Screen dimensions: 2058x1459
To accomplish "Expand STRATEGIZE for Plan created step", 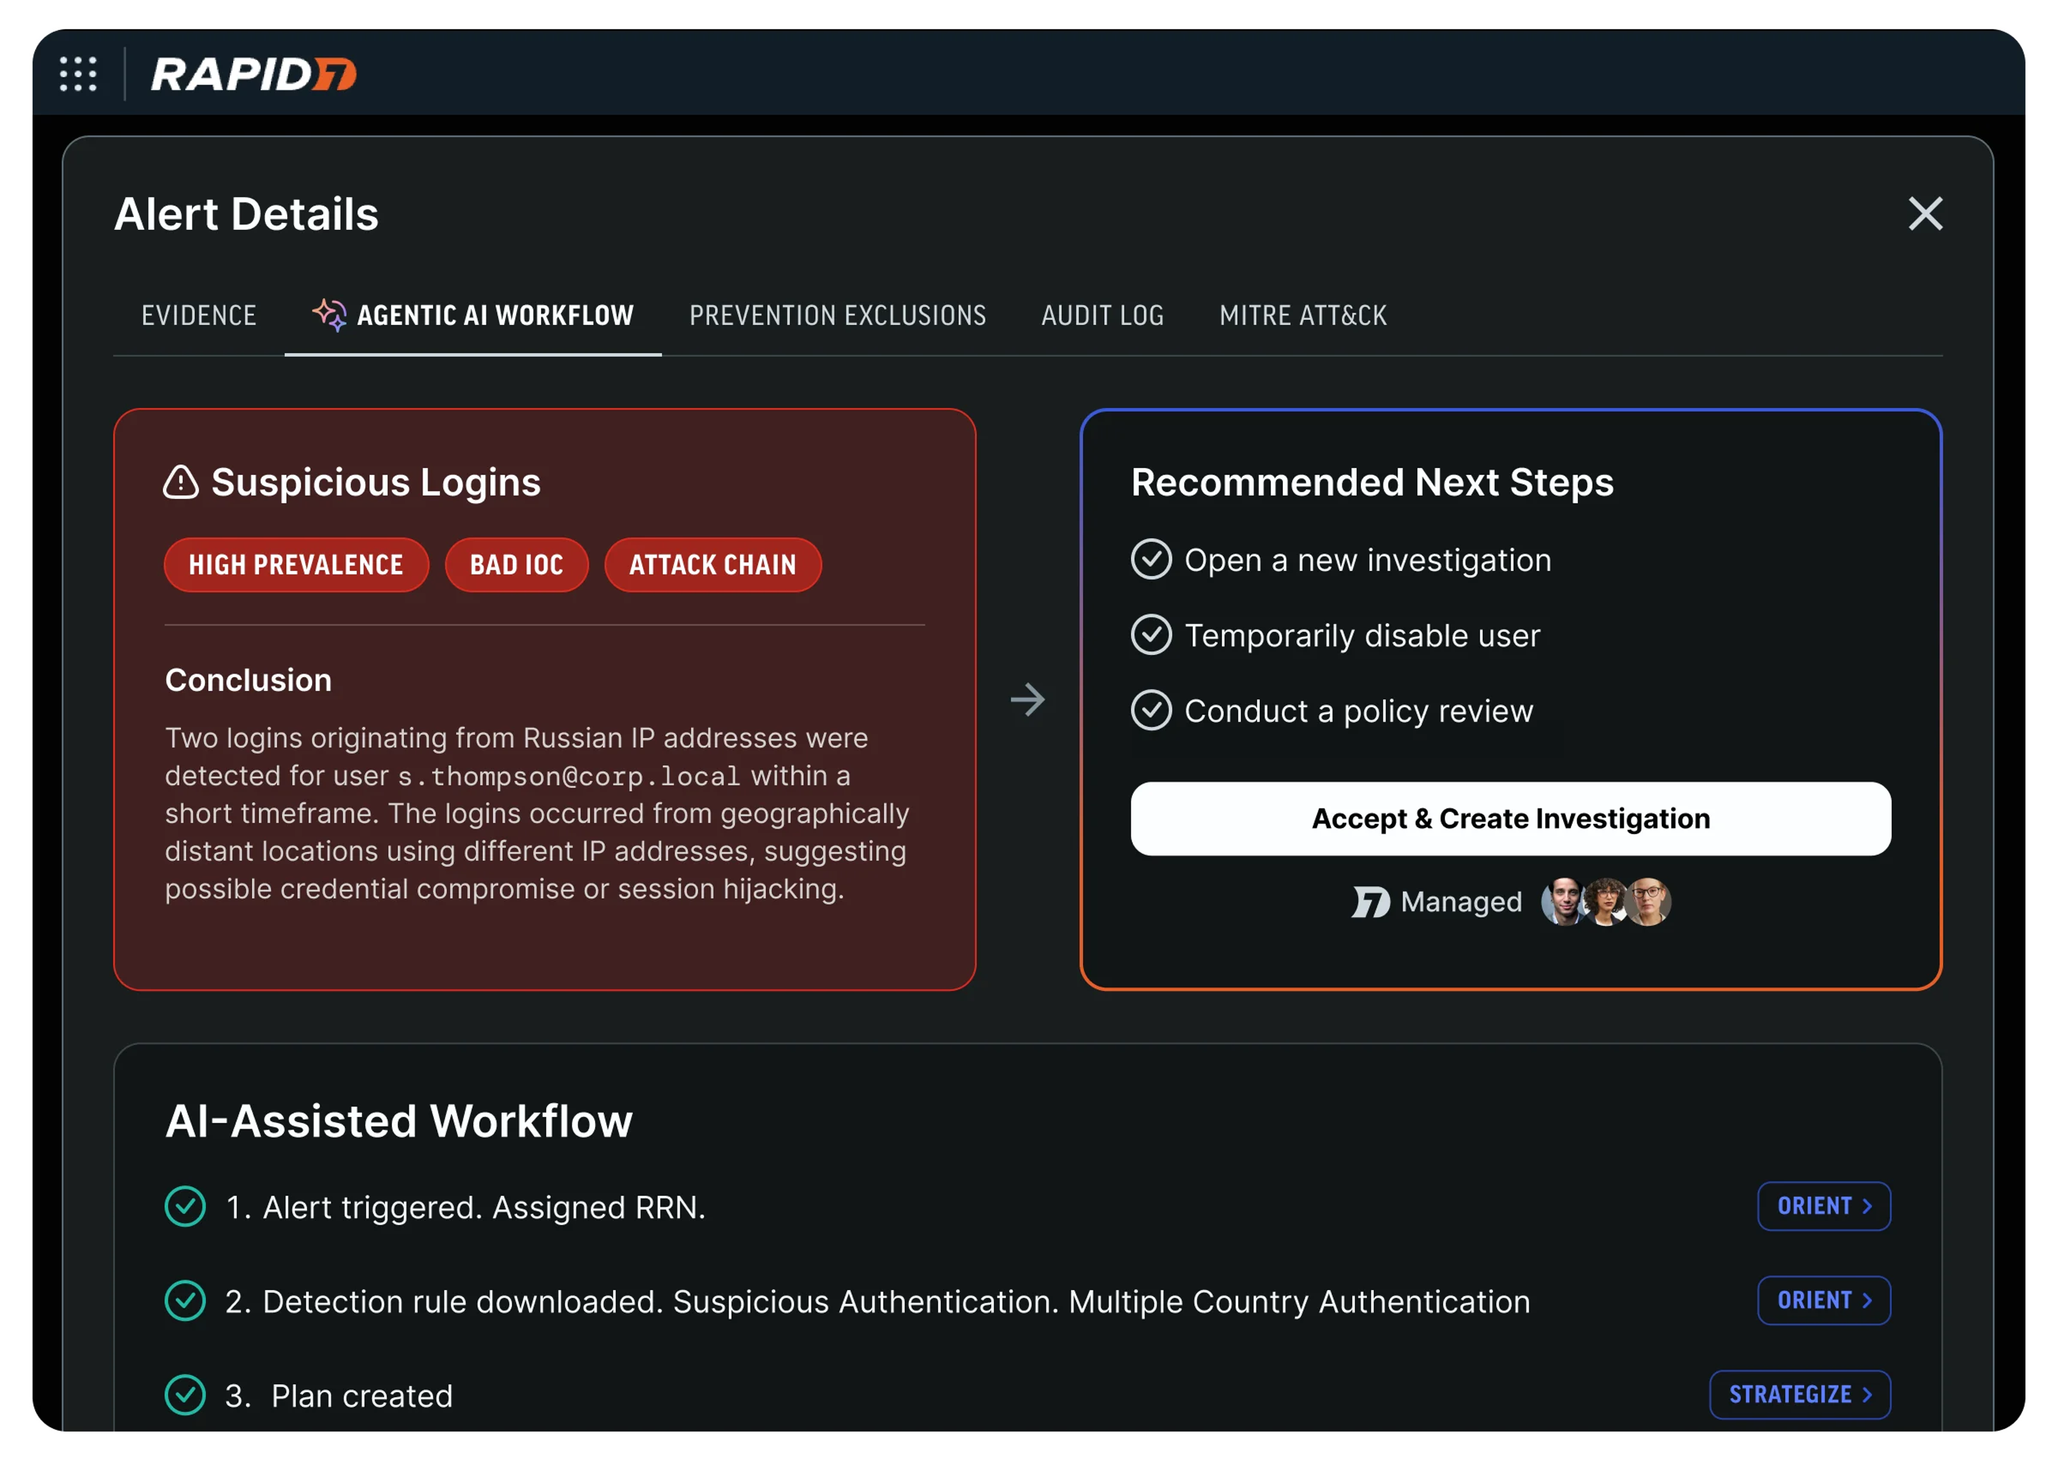I will click(x=1800, y=1395).
